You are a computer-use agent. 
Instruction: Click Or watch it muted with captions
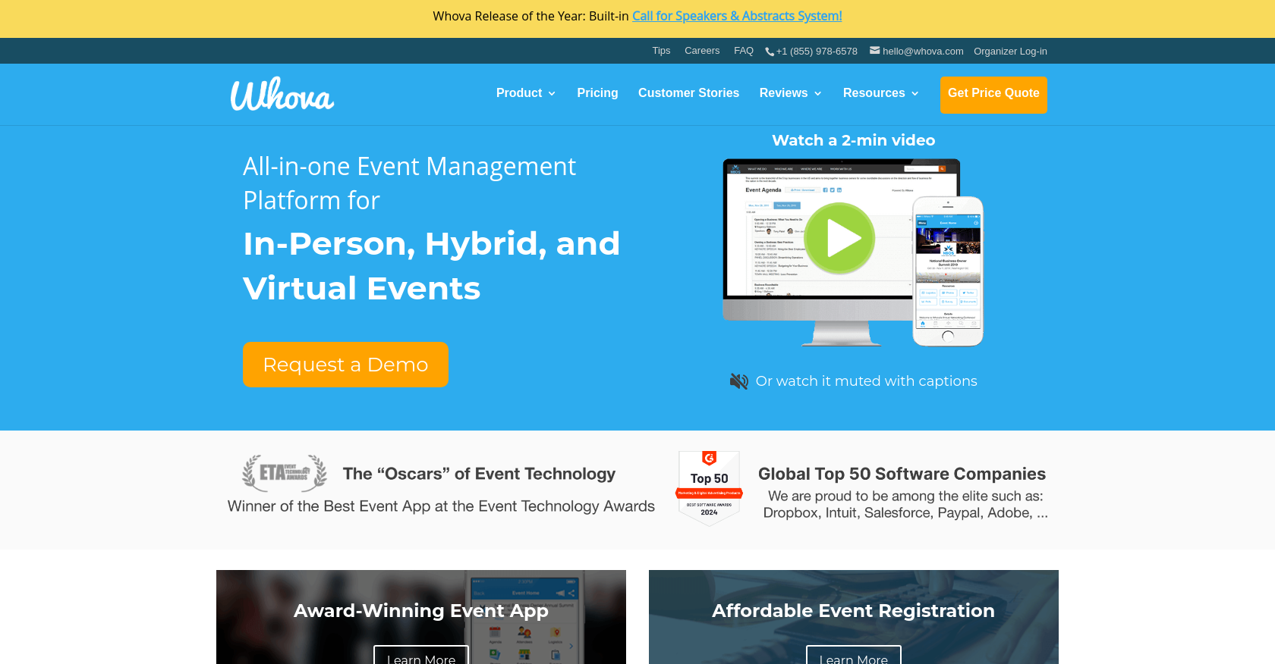pyautogui.click(x=866, y=381)
